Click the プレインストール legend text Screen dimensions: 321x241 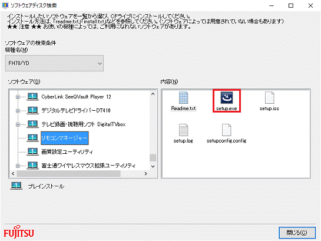46,186
